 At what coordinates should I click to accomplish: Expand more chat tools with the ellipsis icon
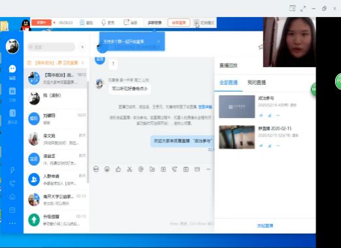[208, 169]
